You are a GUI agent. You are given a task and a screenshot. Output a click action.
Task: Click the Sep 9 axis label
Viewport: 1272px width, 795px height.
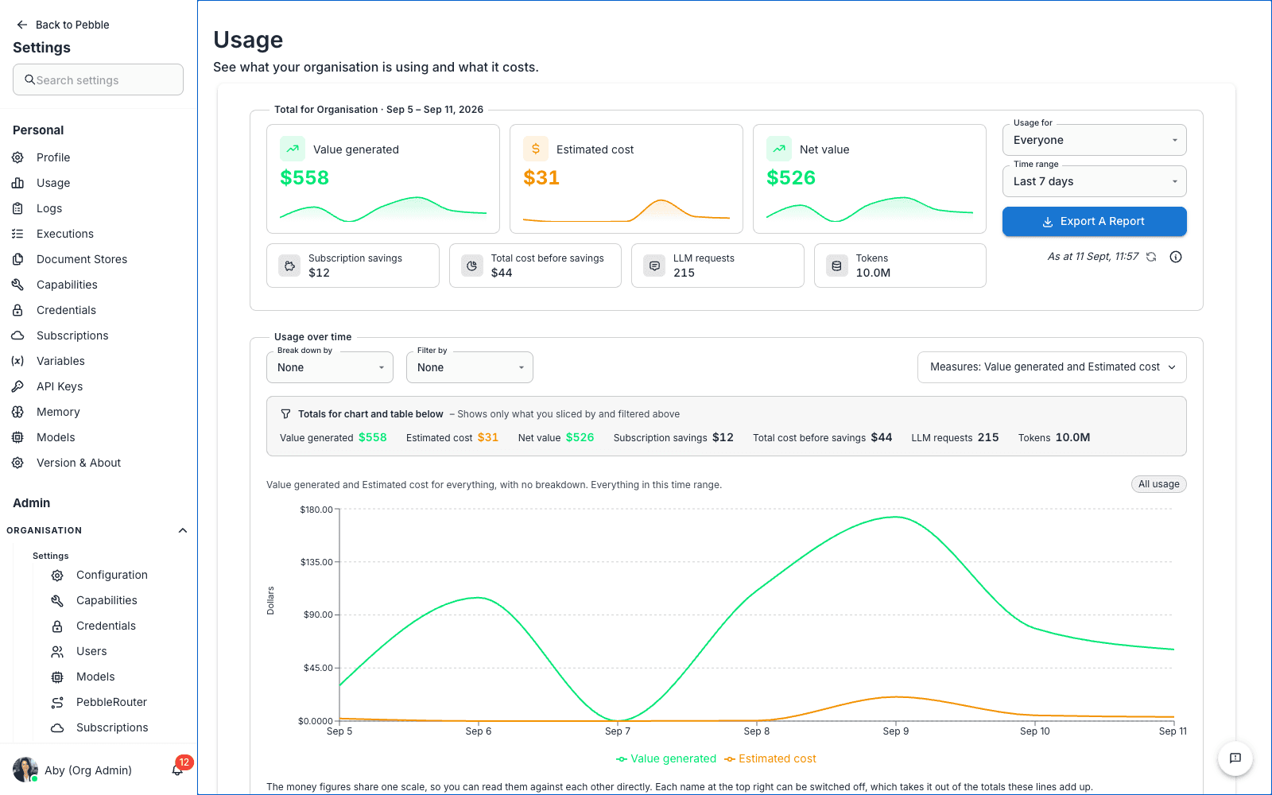point(896,731)
